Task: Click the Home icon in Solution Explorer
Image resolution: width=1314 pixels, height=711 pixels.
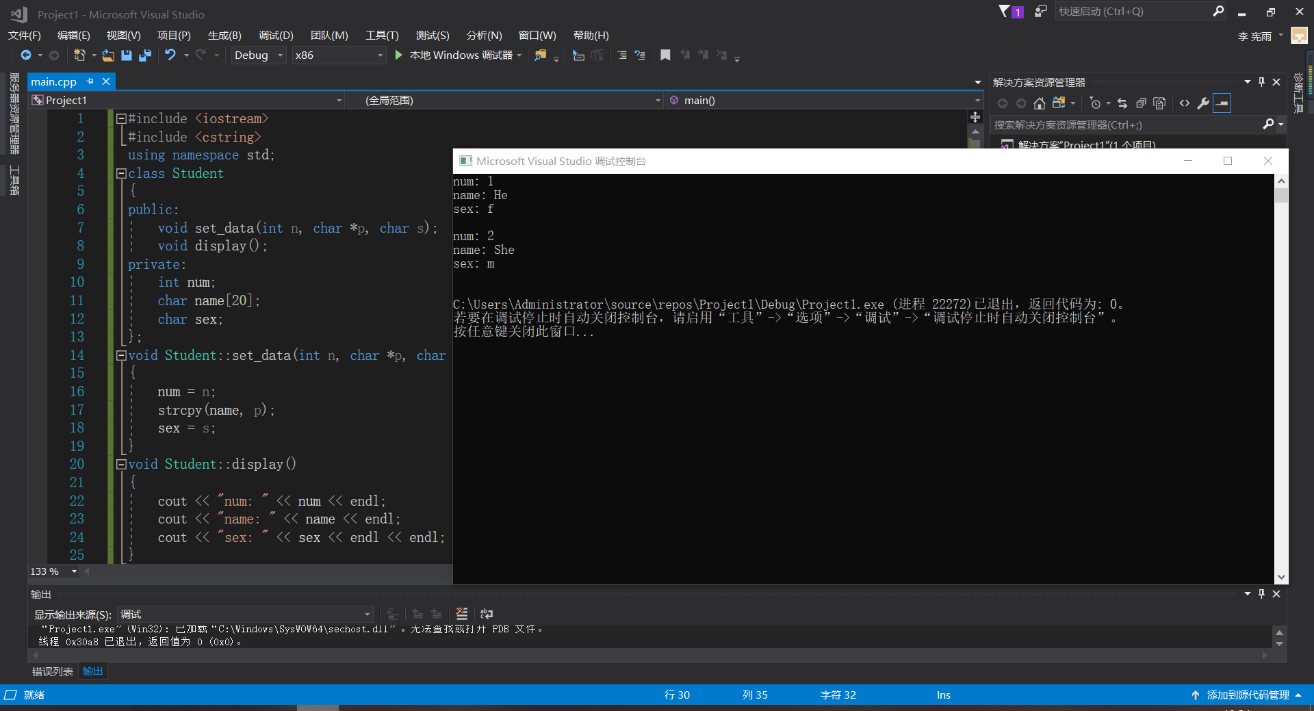Action: [1040, 103]
